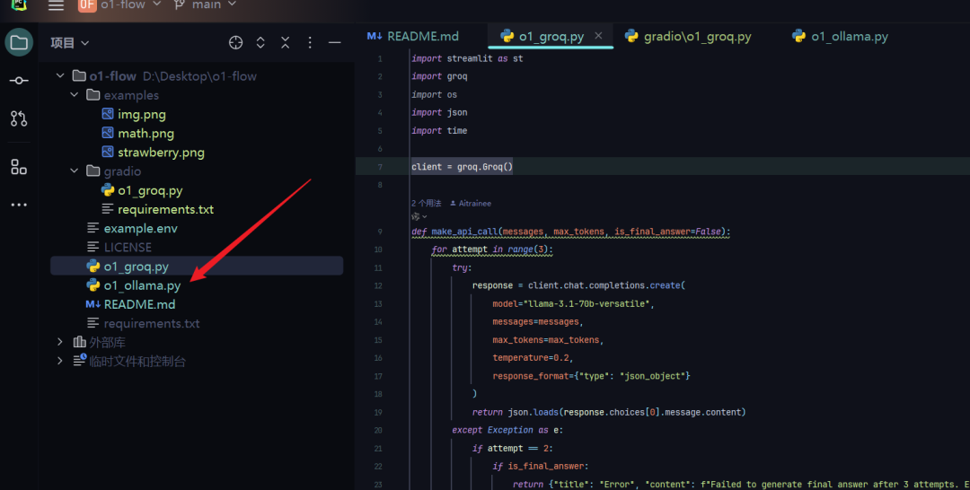Image resolution: width=970 pixels, height=490 pixels.
Task: Select o1_ollama.py in the project tree
Action: [x=142, y=285]
